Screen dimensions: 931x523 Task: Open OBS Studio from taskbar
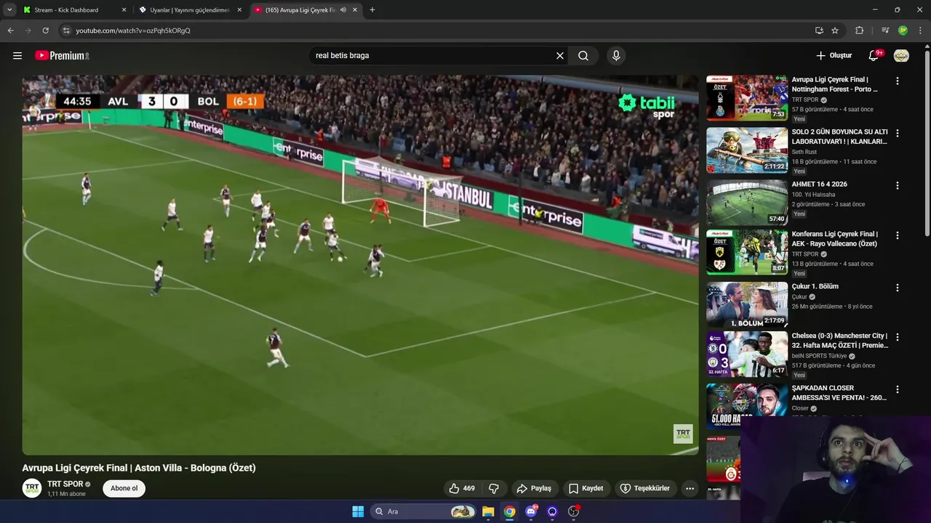pos(573,511)
